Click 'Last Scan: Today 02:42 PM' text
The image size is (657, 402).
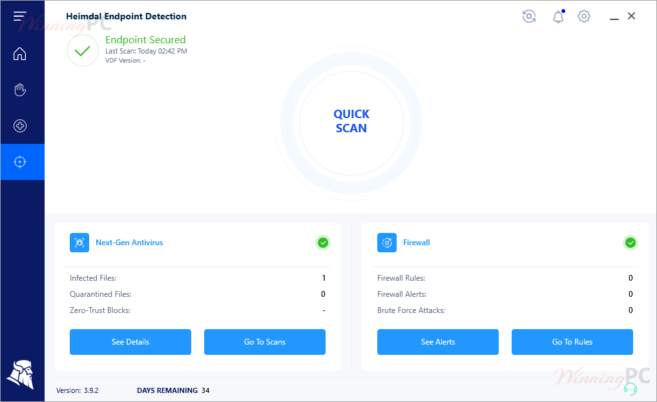pyautogui.click(x=146, y=51)
